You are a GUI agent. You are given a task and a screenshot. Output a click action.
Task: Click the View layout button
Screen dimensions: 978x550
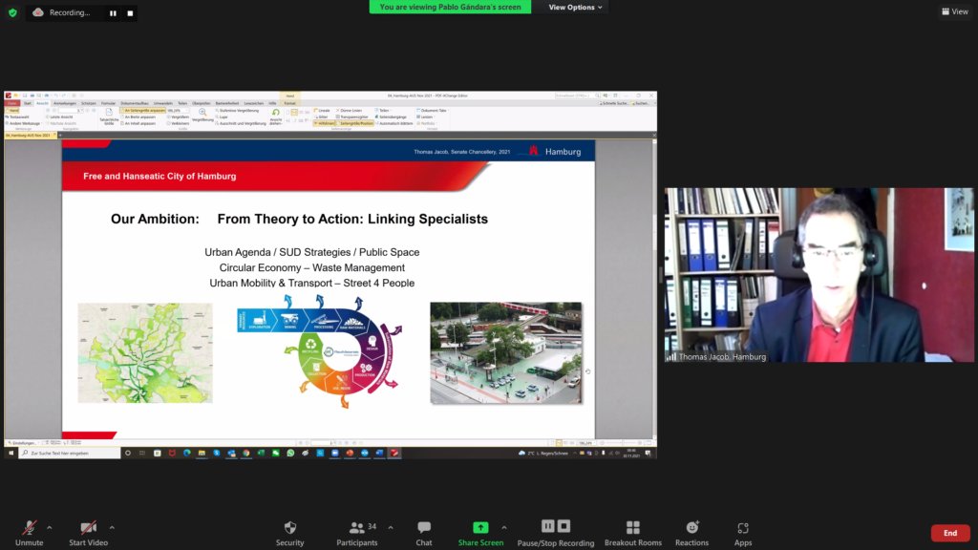coord(954,11)
